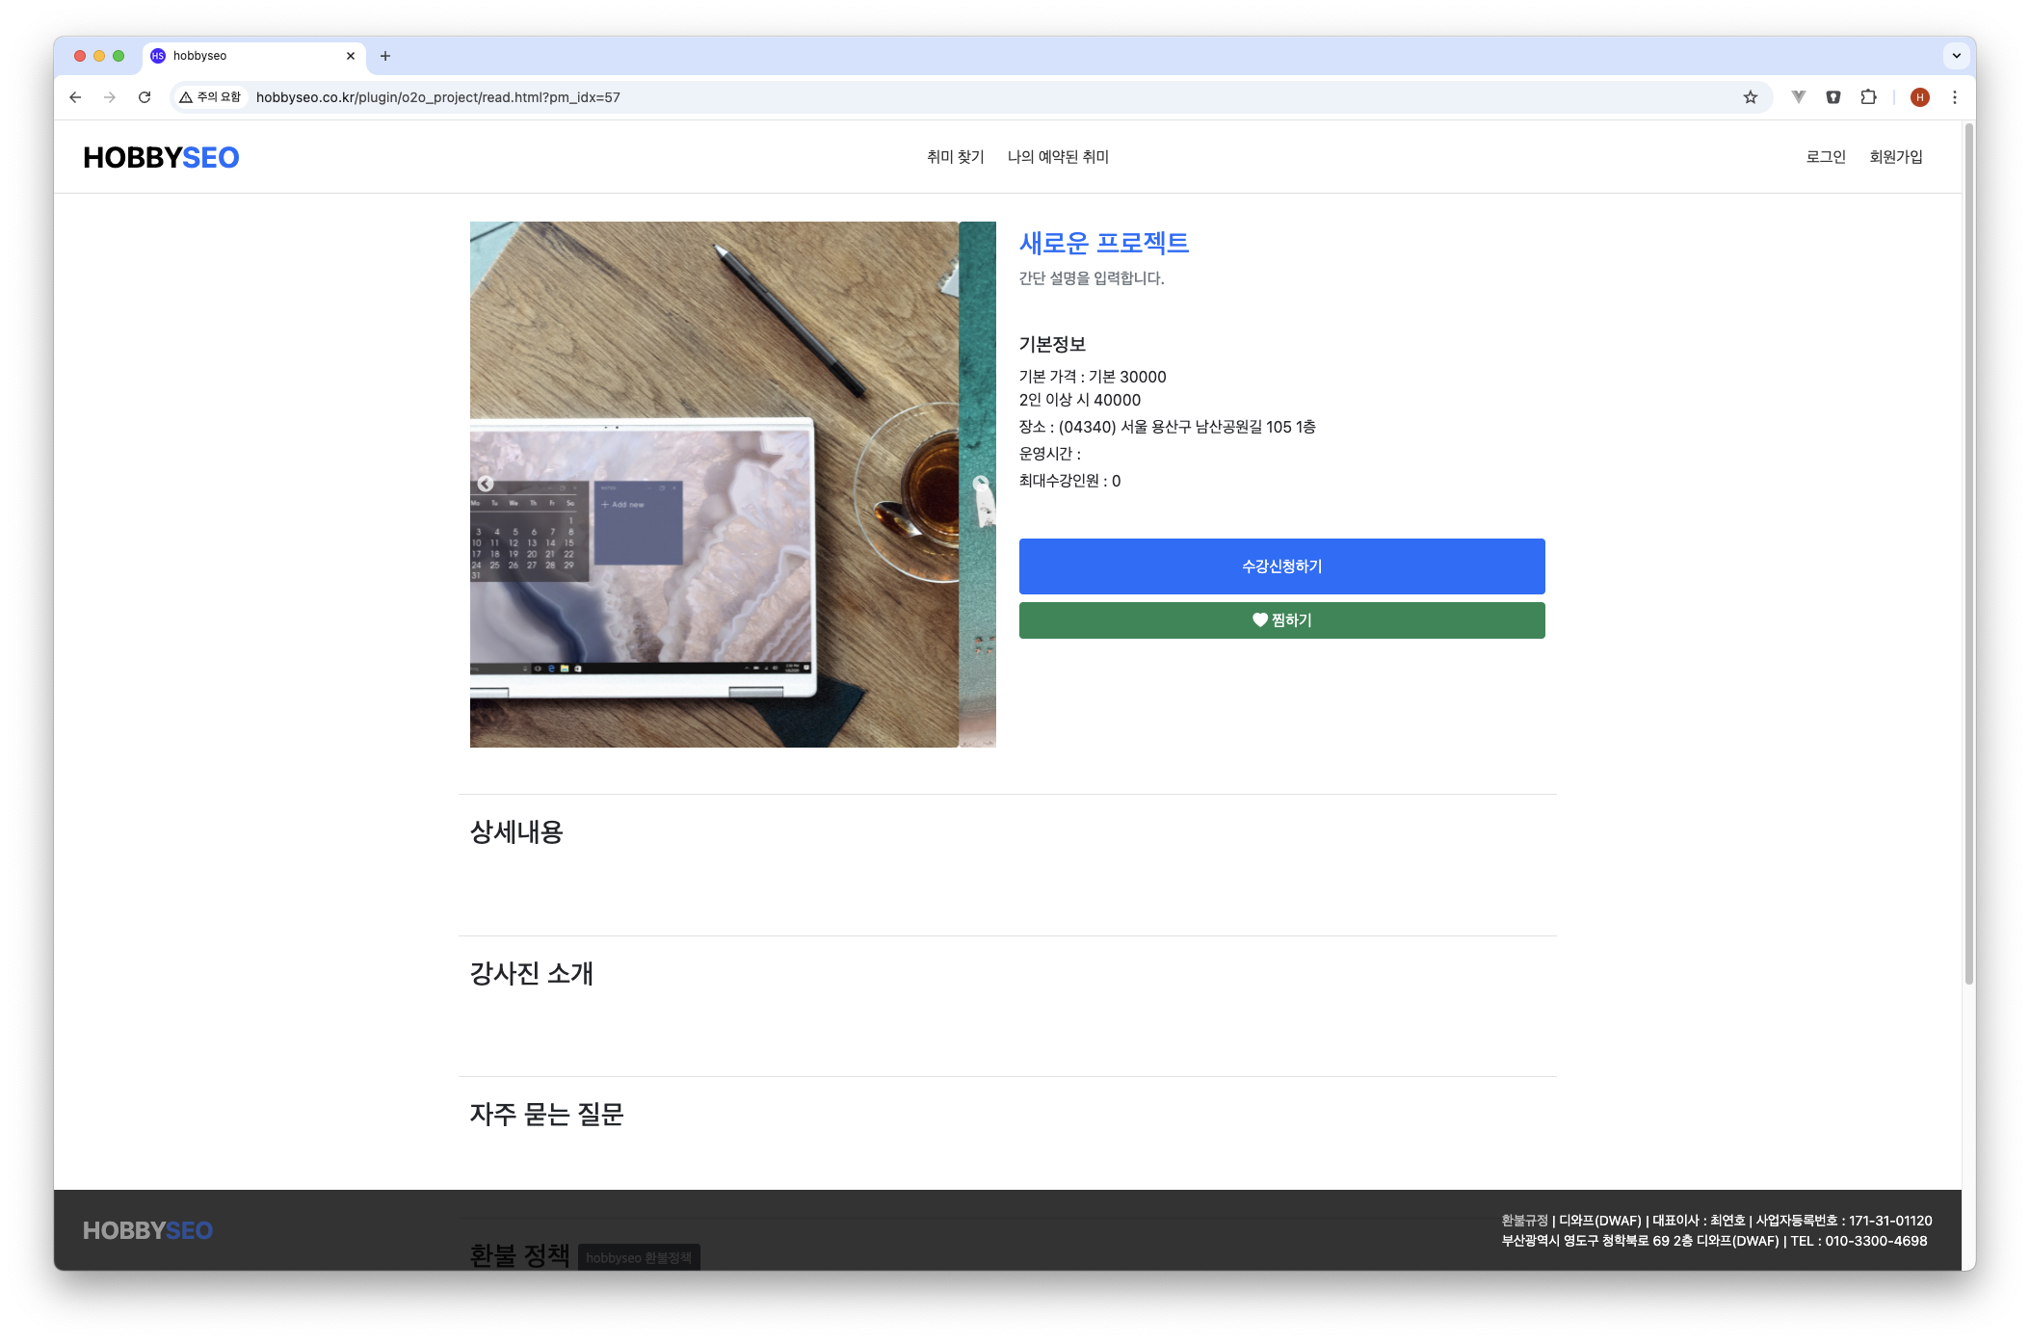2030x1342 pixels.
Task: Click the address bar URL
Action: 438,97
